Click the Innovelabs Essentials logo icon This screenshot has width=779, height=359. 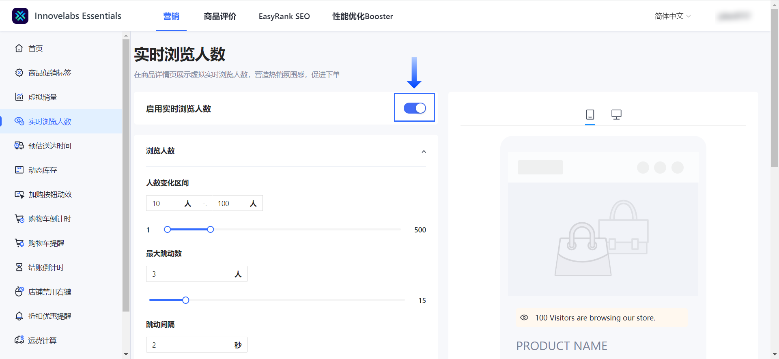pos(20,16)
